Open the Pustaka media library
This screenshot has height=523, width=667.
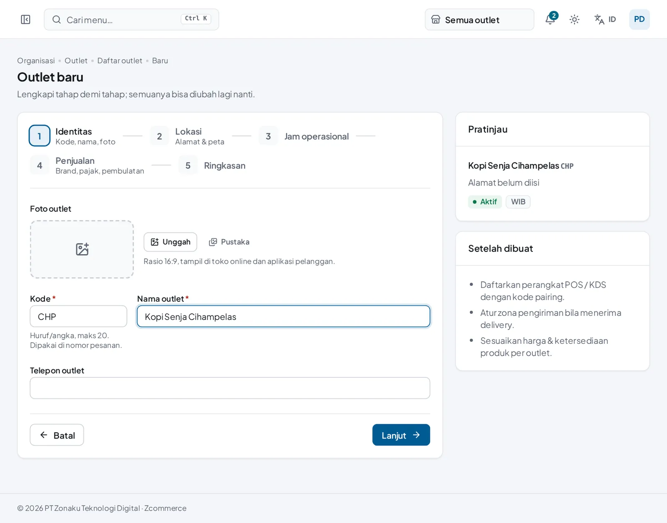pos(229,242)
